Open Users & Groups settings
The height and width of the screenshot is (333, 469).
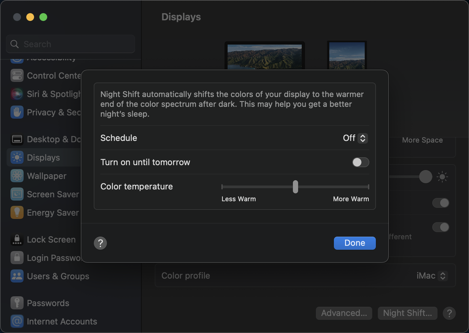pyautogui.click(x=58, y=276)
